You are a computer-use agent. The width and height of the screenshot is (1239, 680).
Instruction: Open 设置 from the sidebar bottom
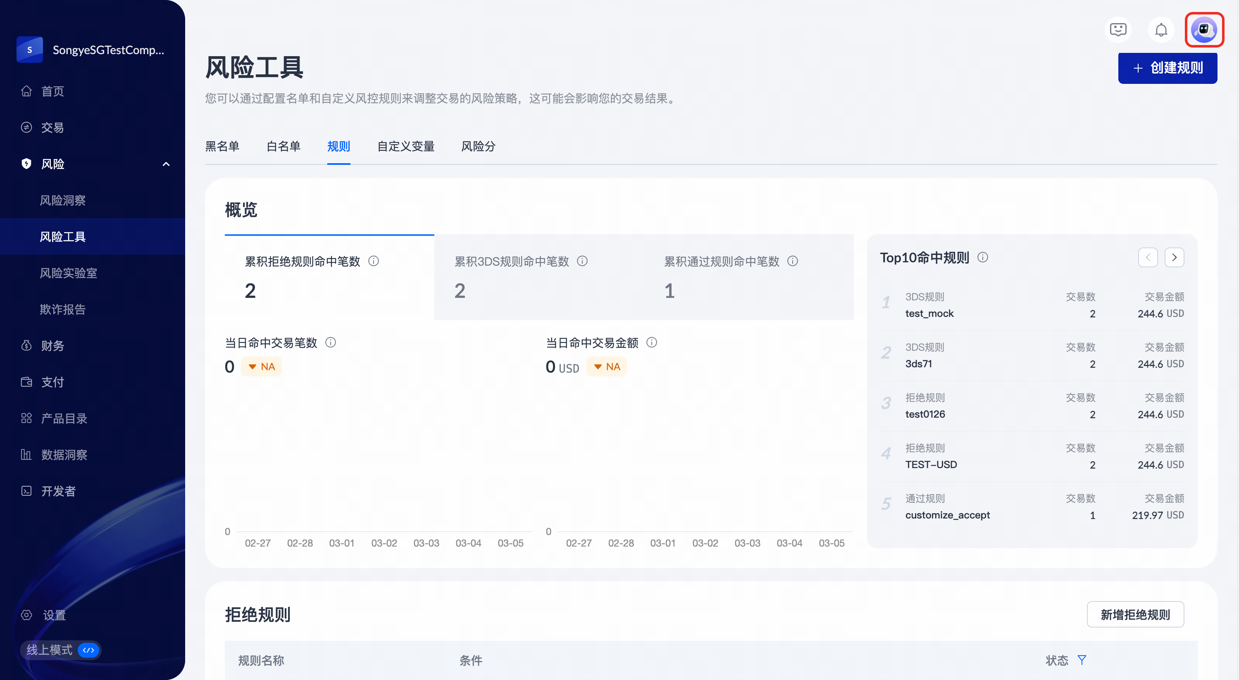click(x=54, y=615)
